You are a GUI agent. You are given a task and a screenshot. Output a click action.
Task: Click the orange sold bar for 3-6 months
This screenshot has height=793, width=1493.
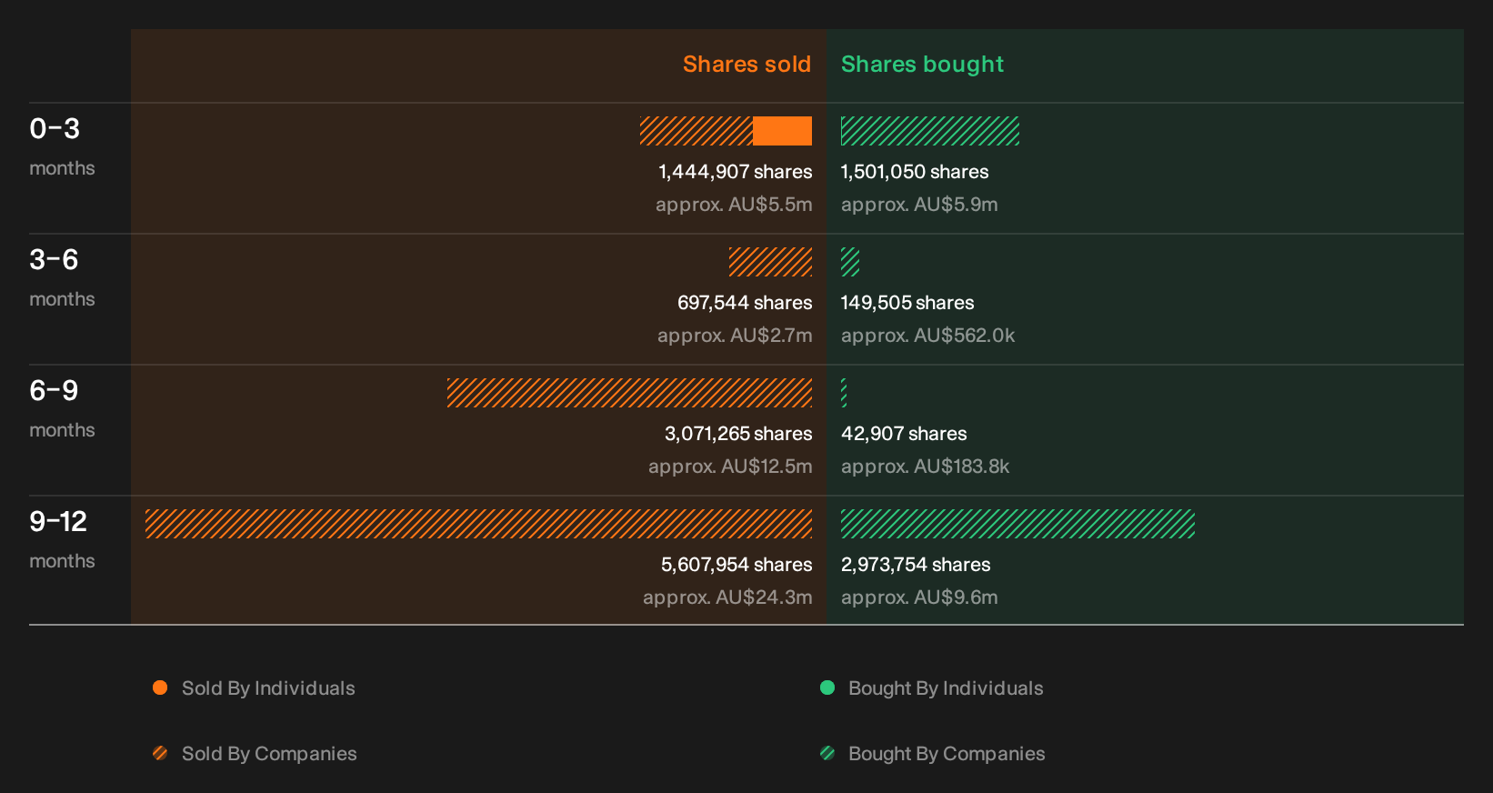(770, 262)
